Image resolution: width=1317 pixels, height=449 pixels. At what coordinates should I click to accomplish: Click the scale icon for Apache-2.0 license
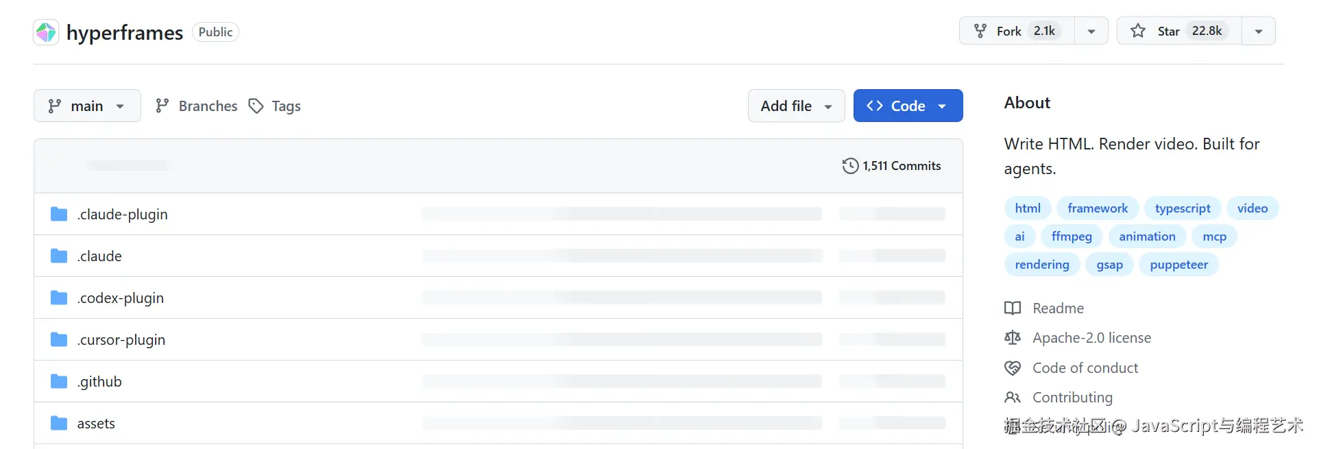[1013, 338]
